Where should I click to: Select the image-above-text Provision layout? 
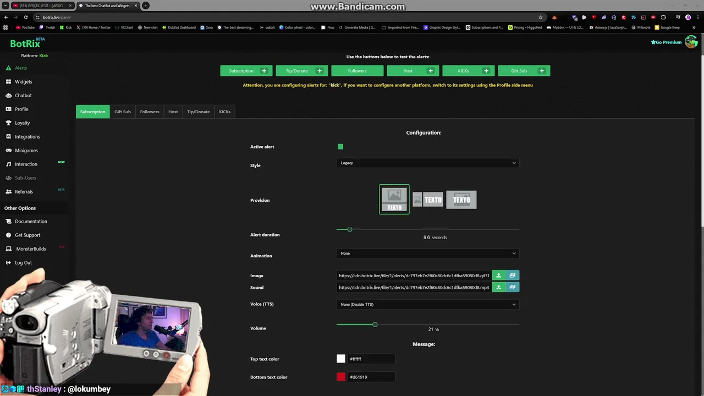pyautogui.click(x=394, y=199)
